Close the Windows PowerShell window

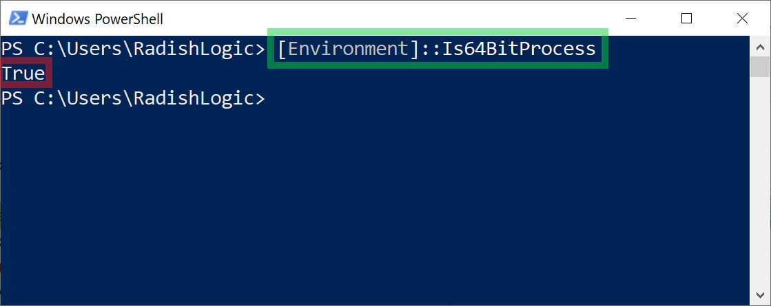pos(743,19)
